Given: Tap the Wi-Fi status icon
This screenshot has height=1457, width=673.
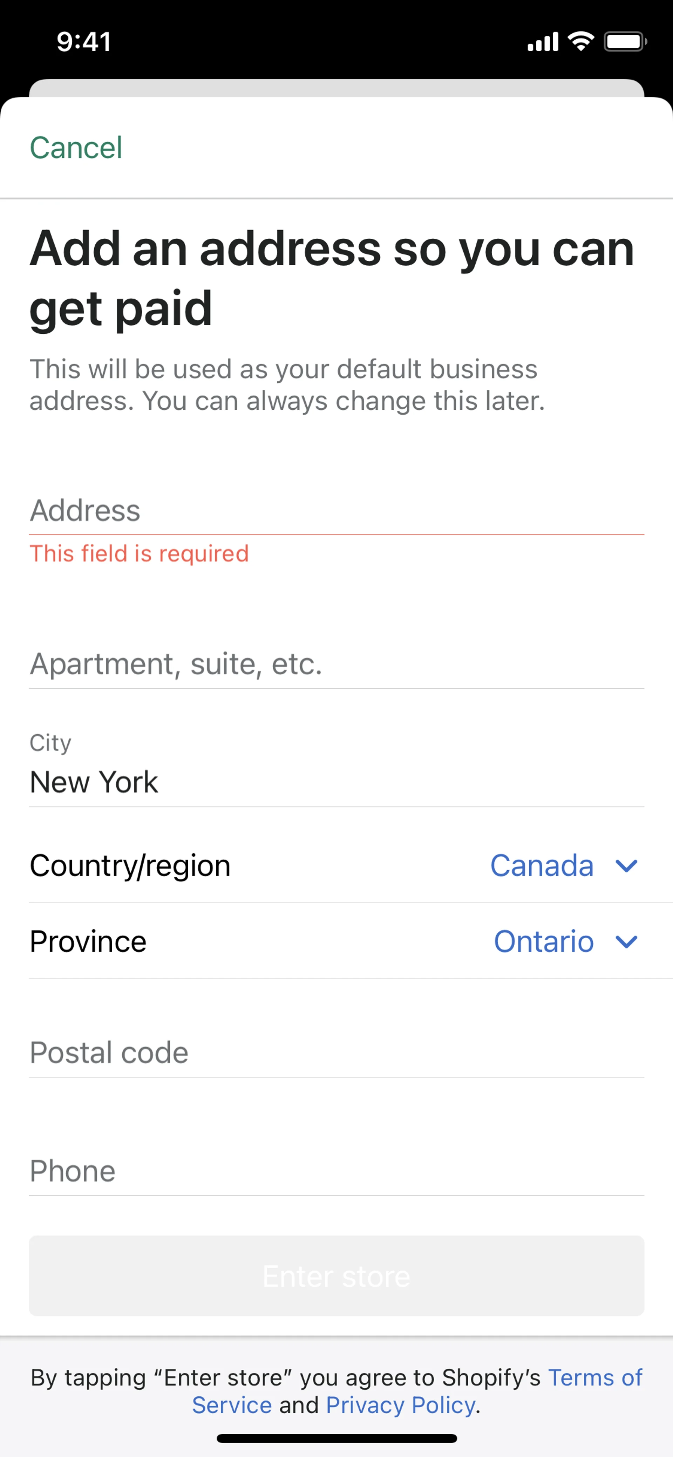Looking at the screenshot, I should pyautogui.click(x=581, y=41).
